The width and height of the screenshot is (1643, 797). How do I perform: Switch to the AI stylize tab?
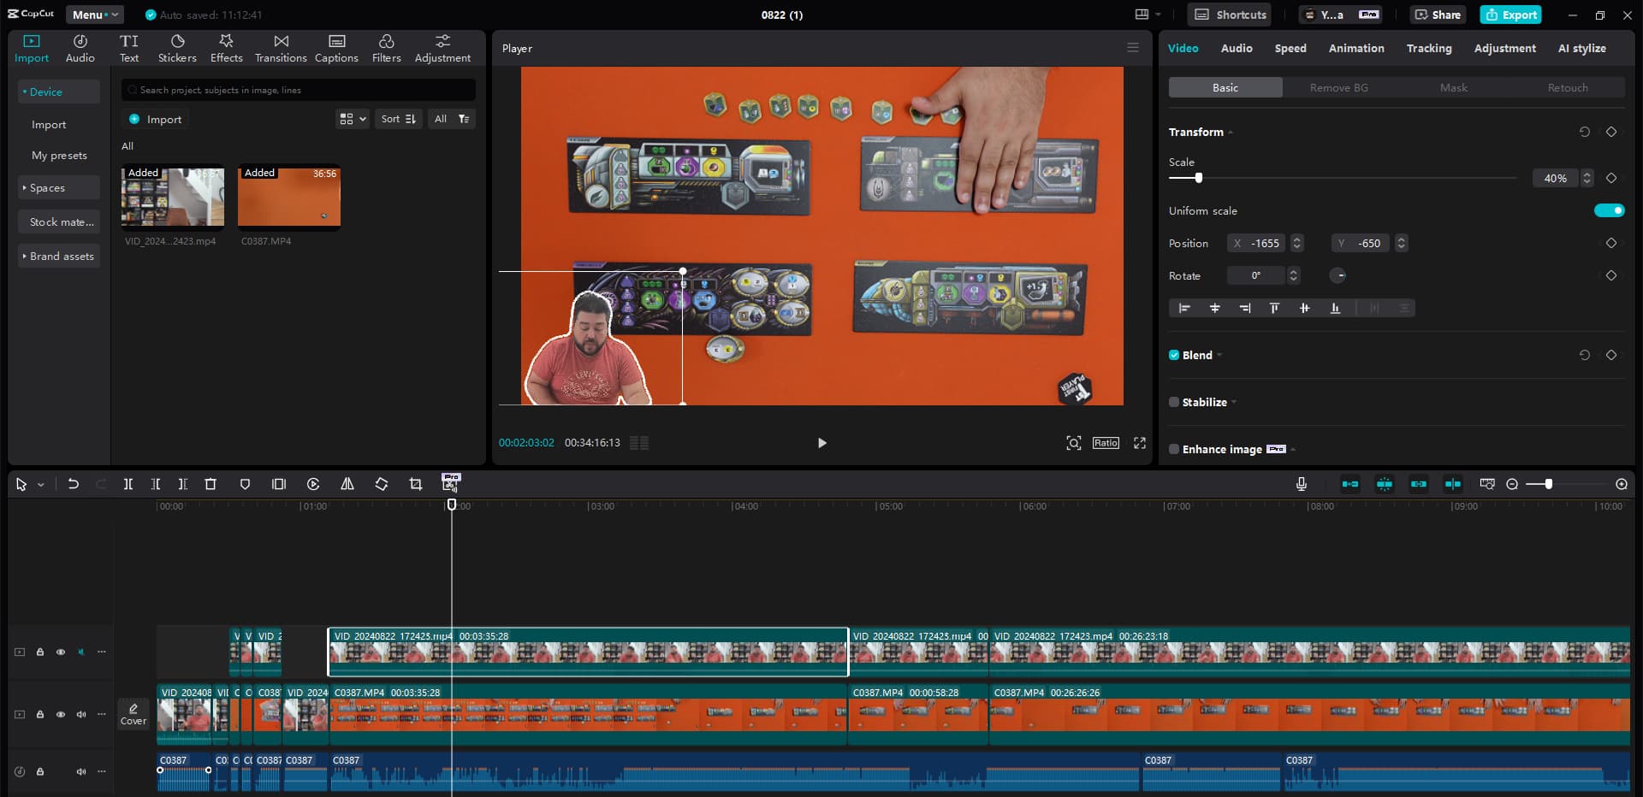pos(1581,48)
